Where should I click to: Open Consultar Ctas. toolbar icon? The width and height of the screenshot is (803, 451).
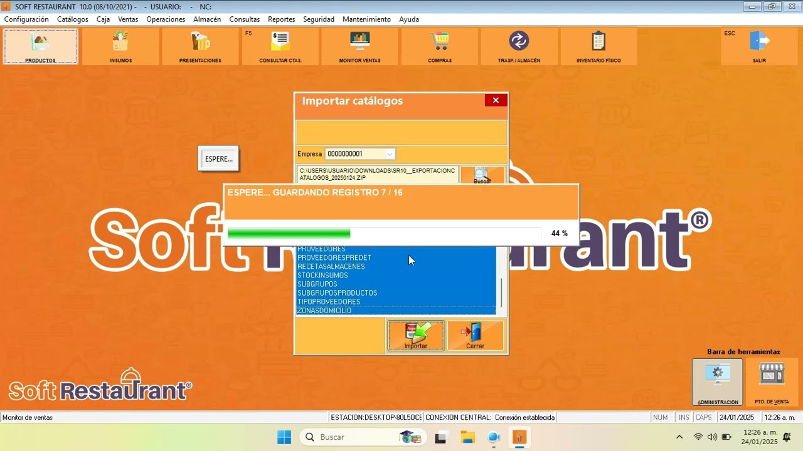coord(280,46)
